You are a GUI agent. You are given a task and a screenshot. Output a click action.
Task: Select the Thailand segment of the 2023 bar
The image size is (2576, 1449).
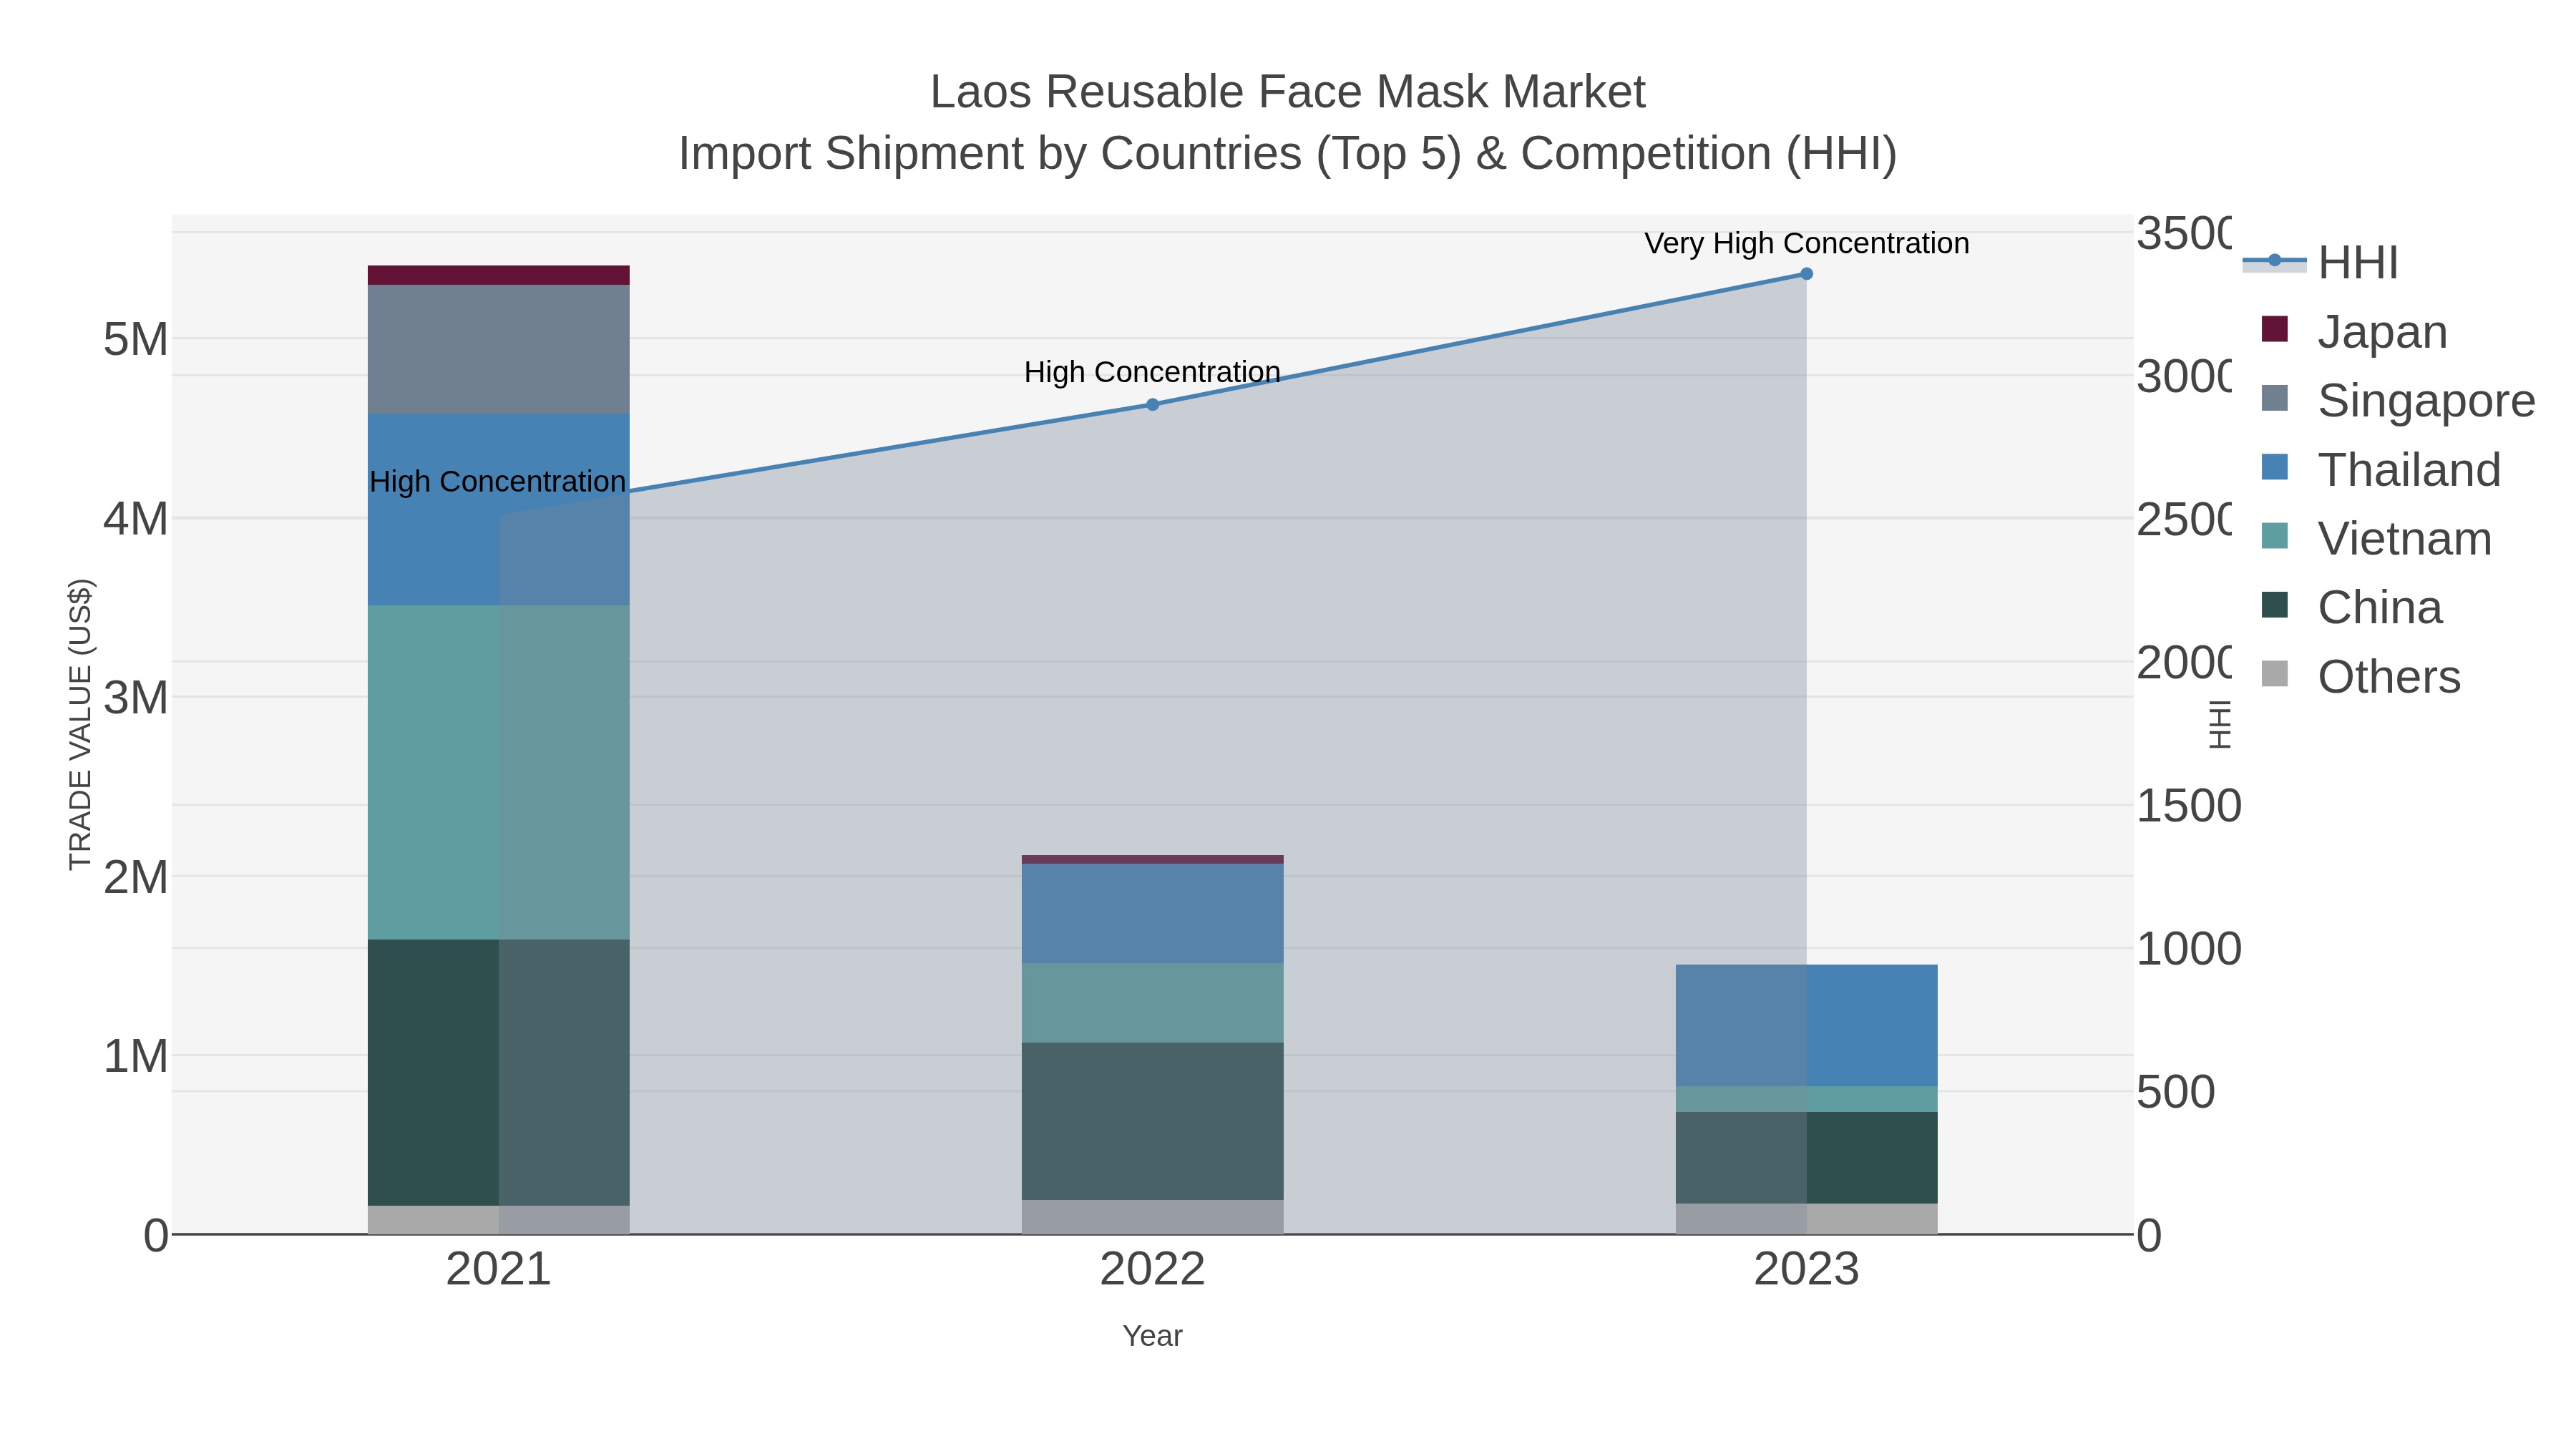[x=1806, y=1026]
